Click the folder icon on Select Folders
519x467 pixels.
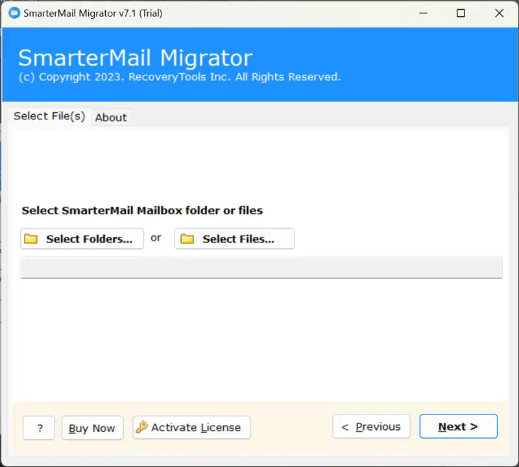pos(30,239)
